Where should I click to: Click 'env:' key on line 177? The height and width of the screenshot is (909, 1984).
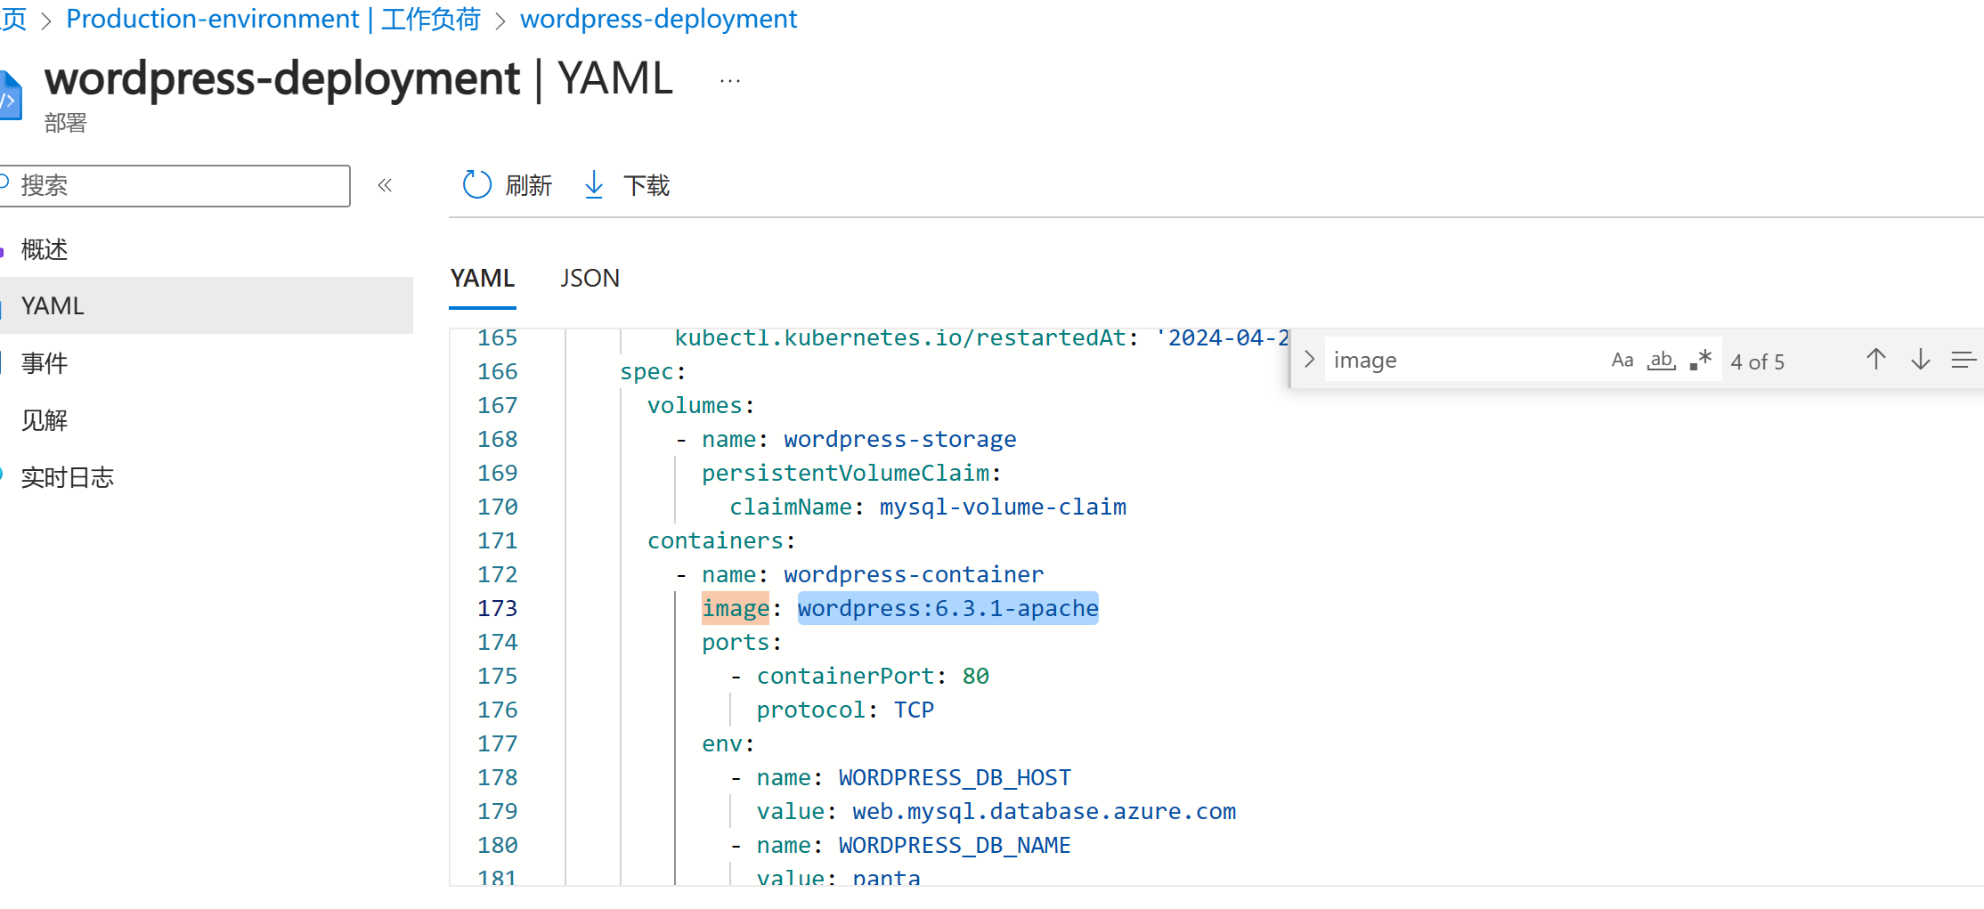coord(728,743)
